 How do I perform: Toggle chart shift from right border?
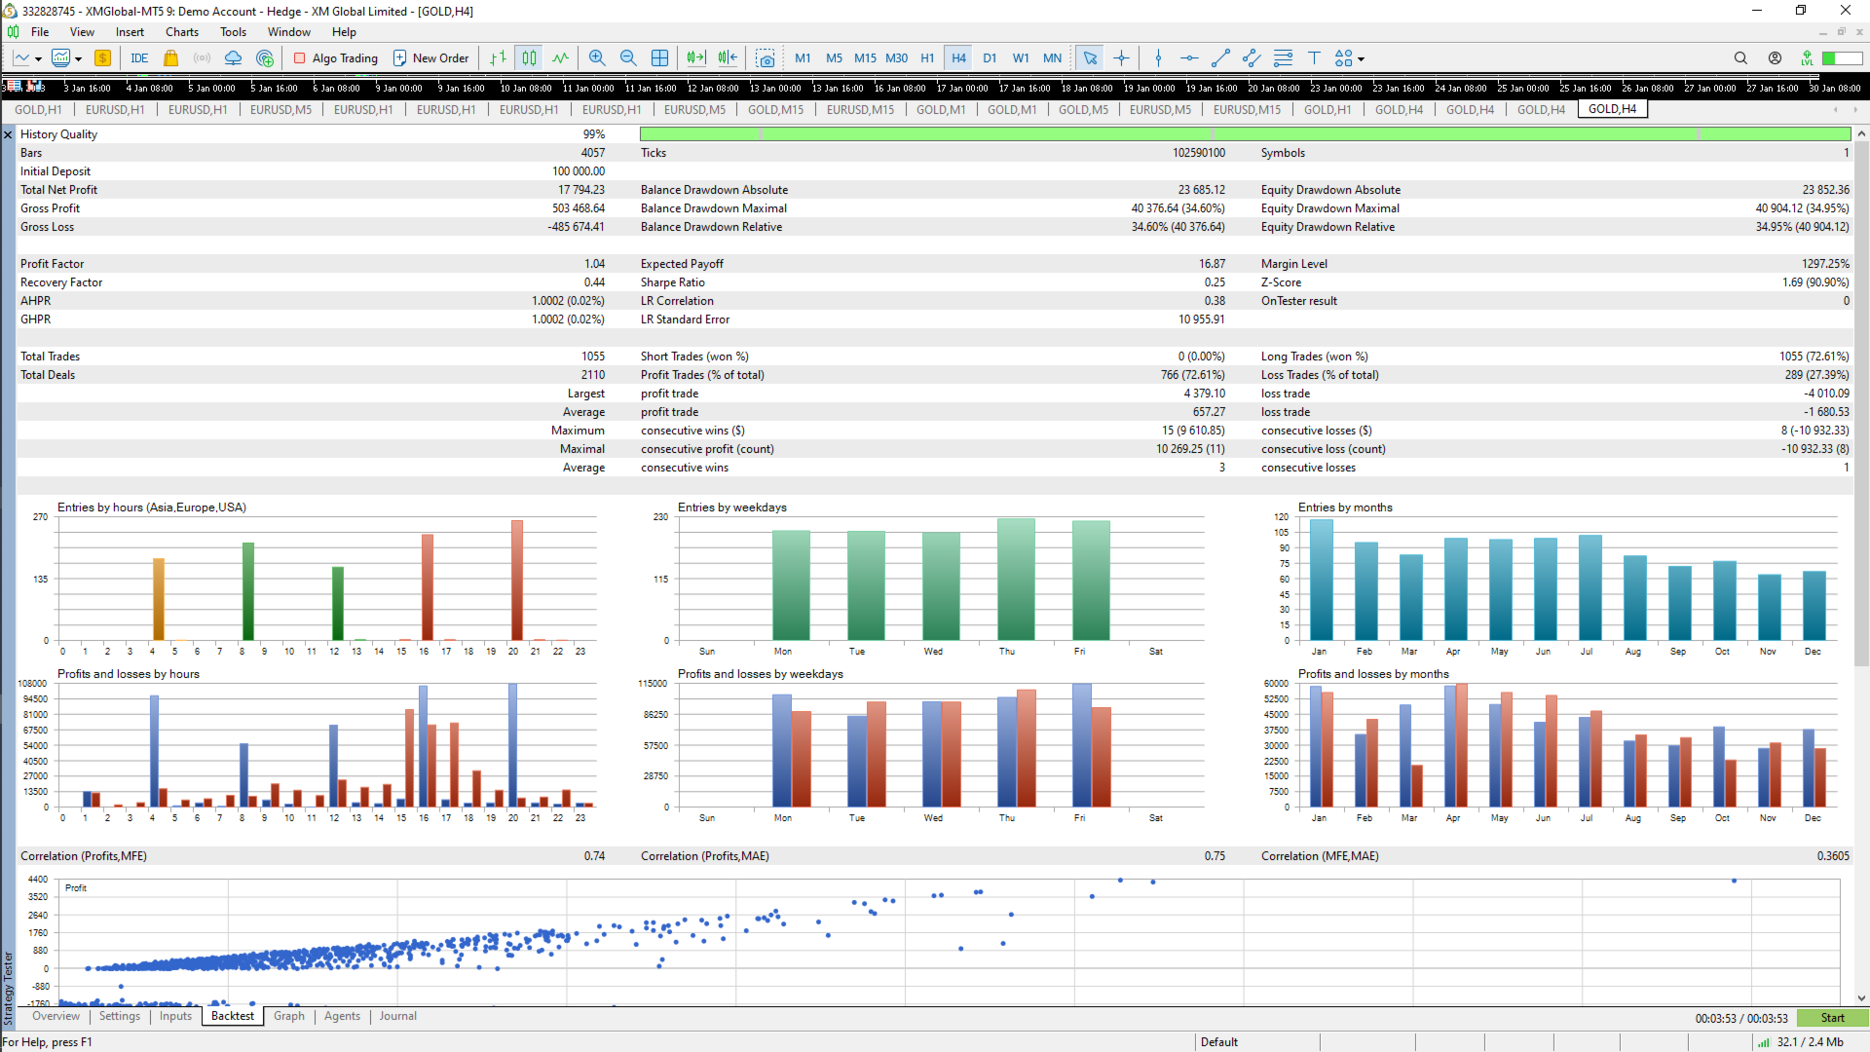pos(728,58)
